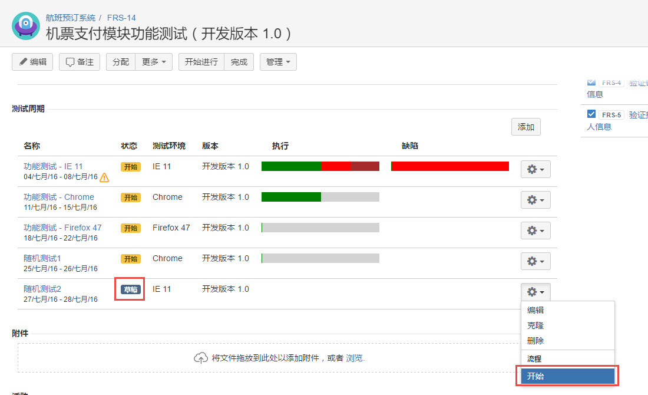Click the 名称 column header

point(32,146)
